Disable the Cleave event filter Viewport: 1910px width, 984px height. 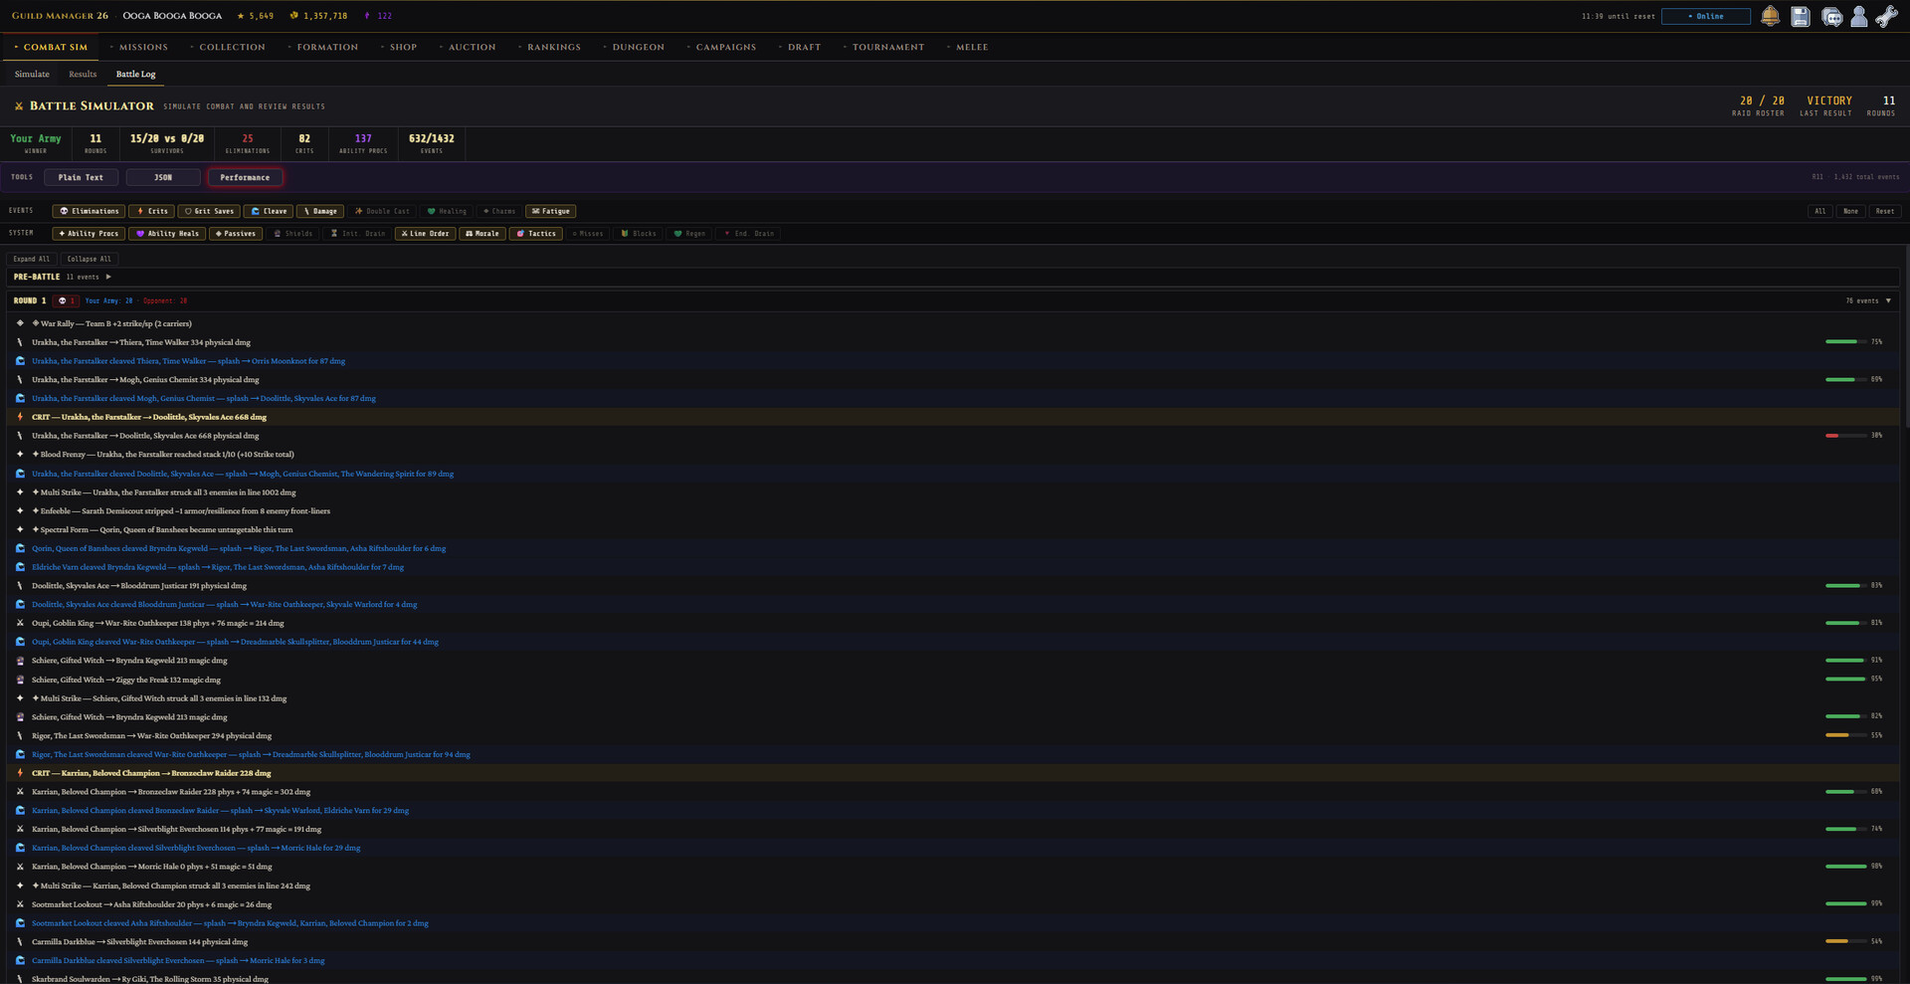coord(269,211)
